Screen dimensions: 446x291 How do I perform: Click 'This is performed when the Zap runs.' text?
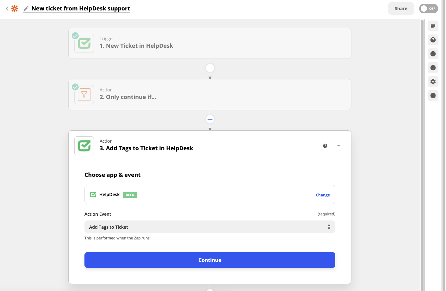tap(117, 238)
